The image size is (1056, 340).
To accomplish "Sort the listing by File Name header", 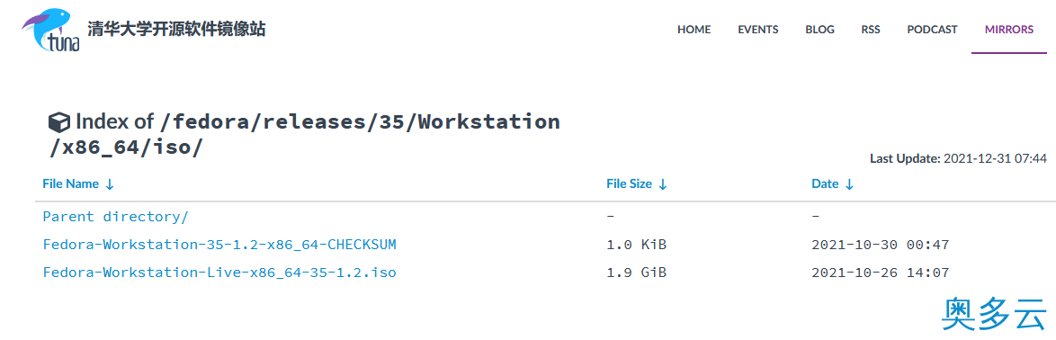I will (x=71, y=183).
